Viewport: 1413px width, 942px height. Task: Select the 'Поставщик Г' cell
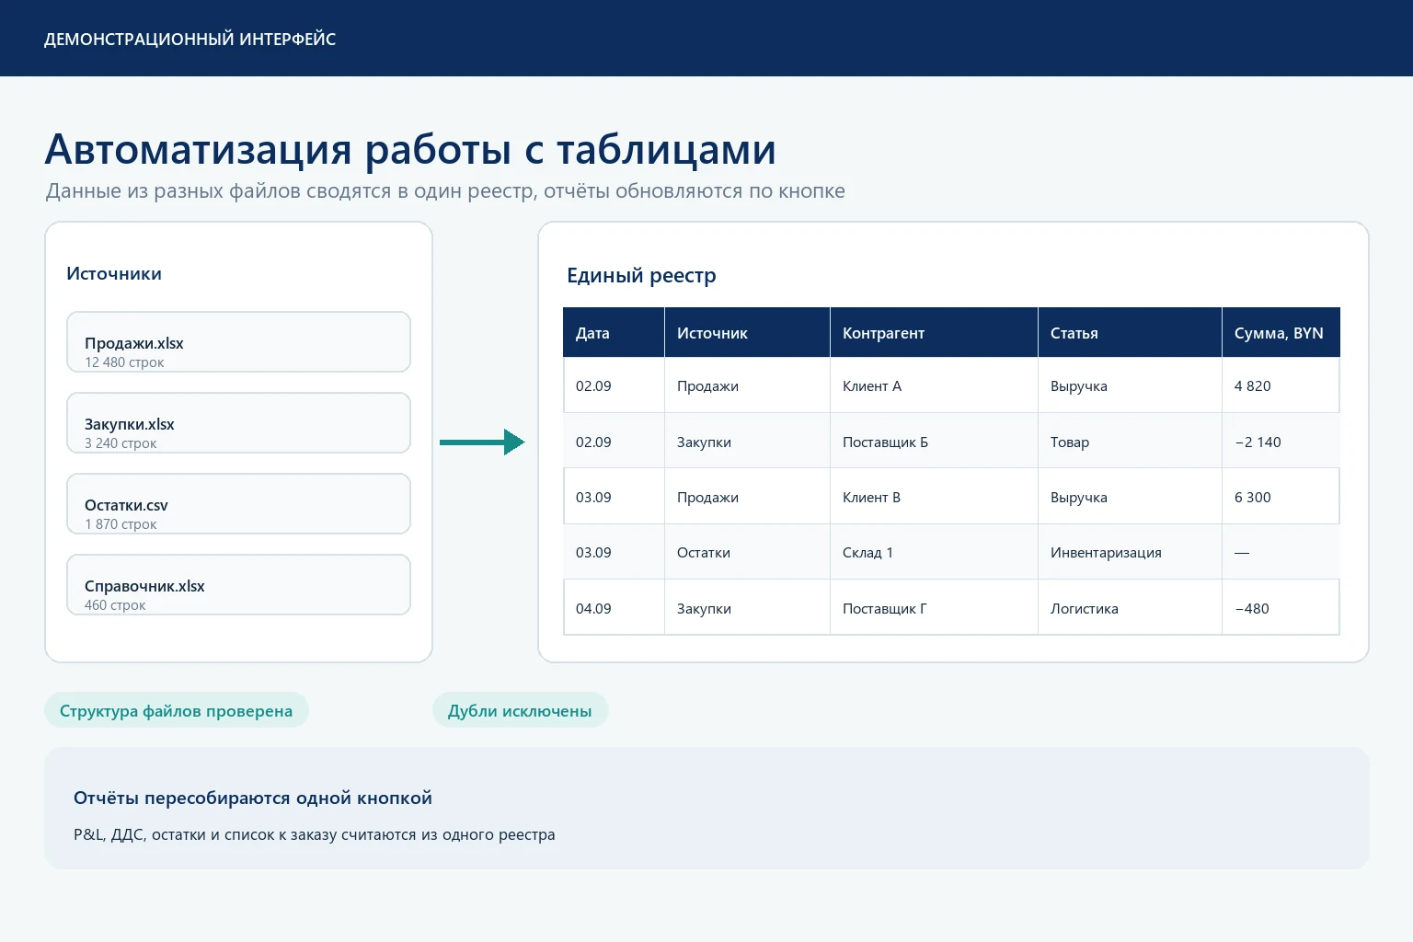pos(934,608)
